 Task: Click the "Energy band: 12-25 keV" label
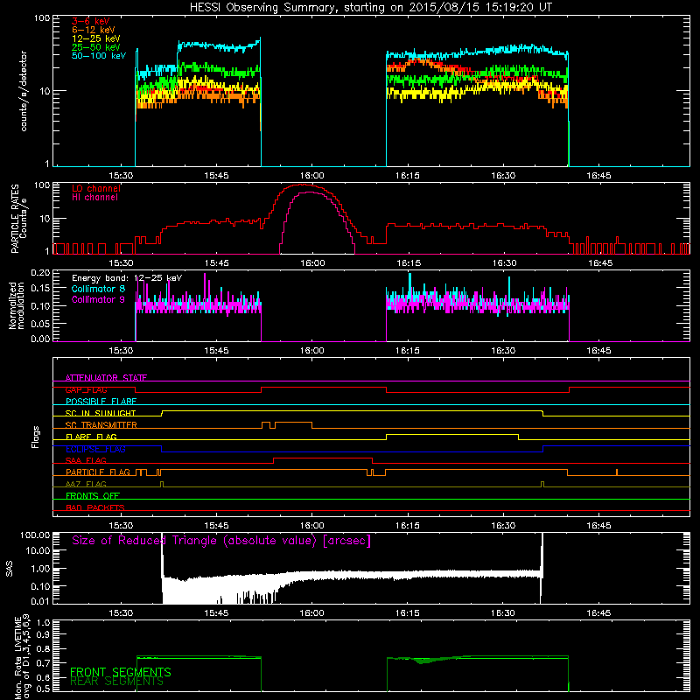click(127, 278)
